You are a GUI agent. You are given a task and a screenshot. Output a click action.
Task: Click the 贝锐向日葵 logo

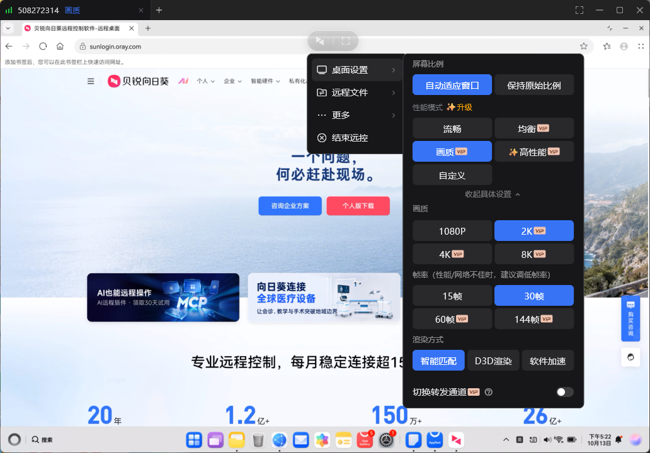pyautogui.click(x=139, y=81)
